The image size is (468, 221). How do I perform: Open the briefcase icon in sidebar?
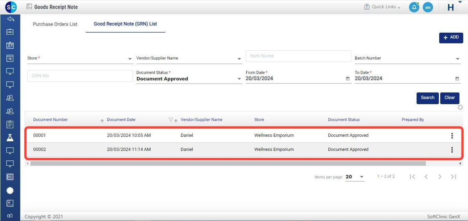pos(10,32)
